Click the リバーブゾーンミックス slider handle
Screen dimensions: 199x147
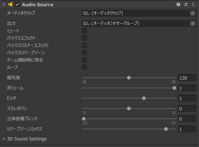click(x=166, y=129)
